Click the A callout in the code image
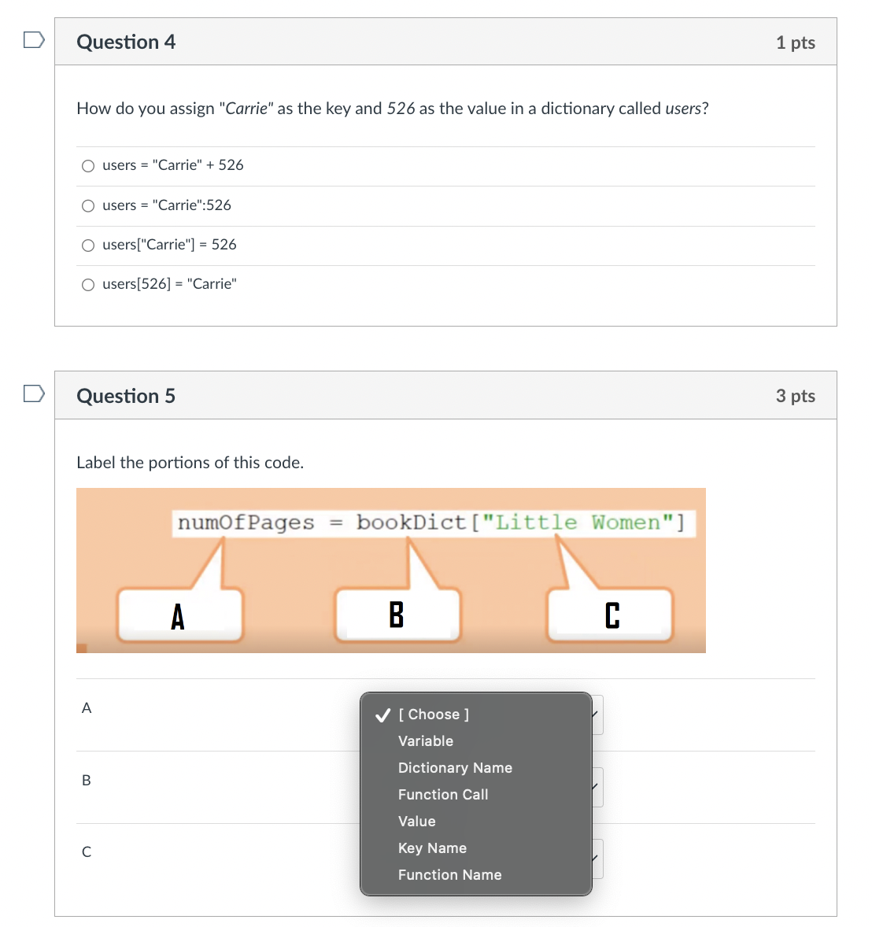Viewport: 872px width, 927px height. 178,617
